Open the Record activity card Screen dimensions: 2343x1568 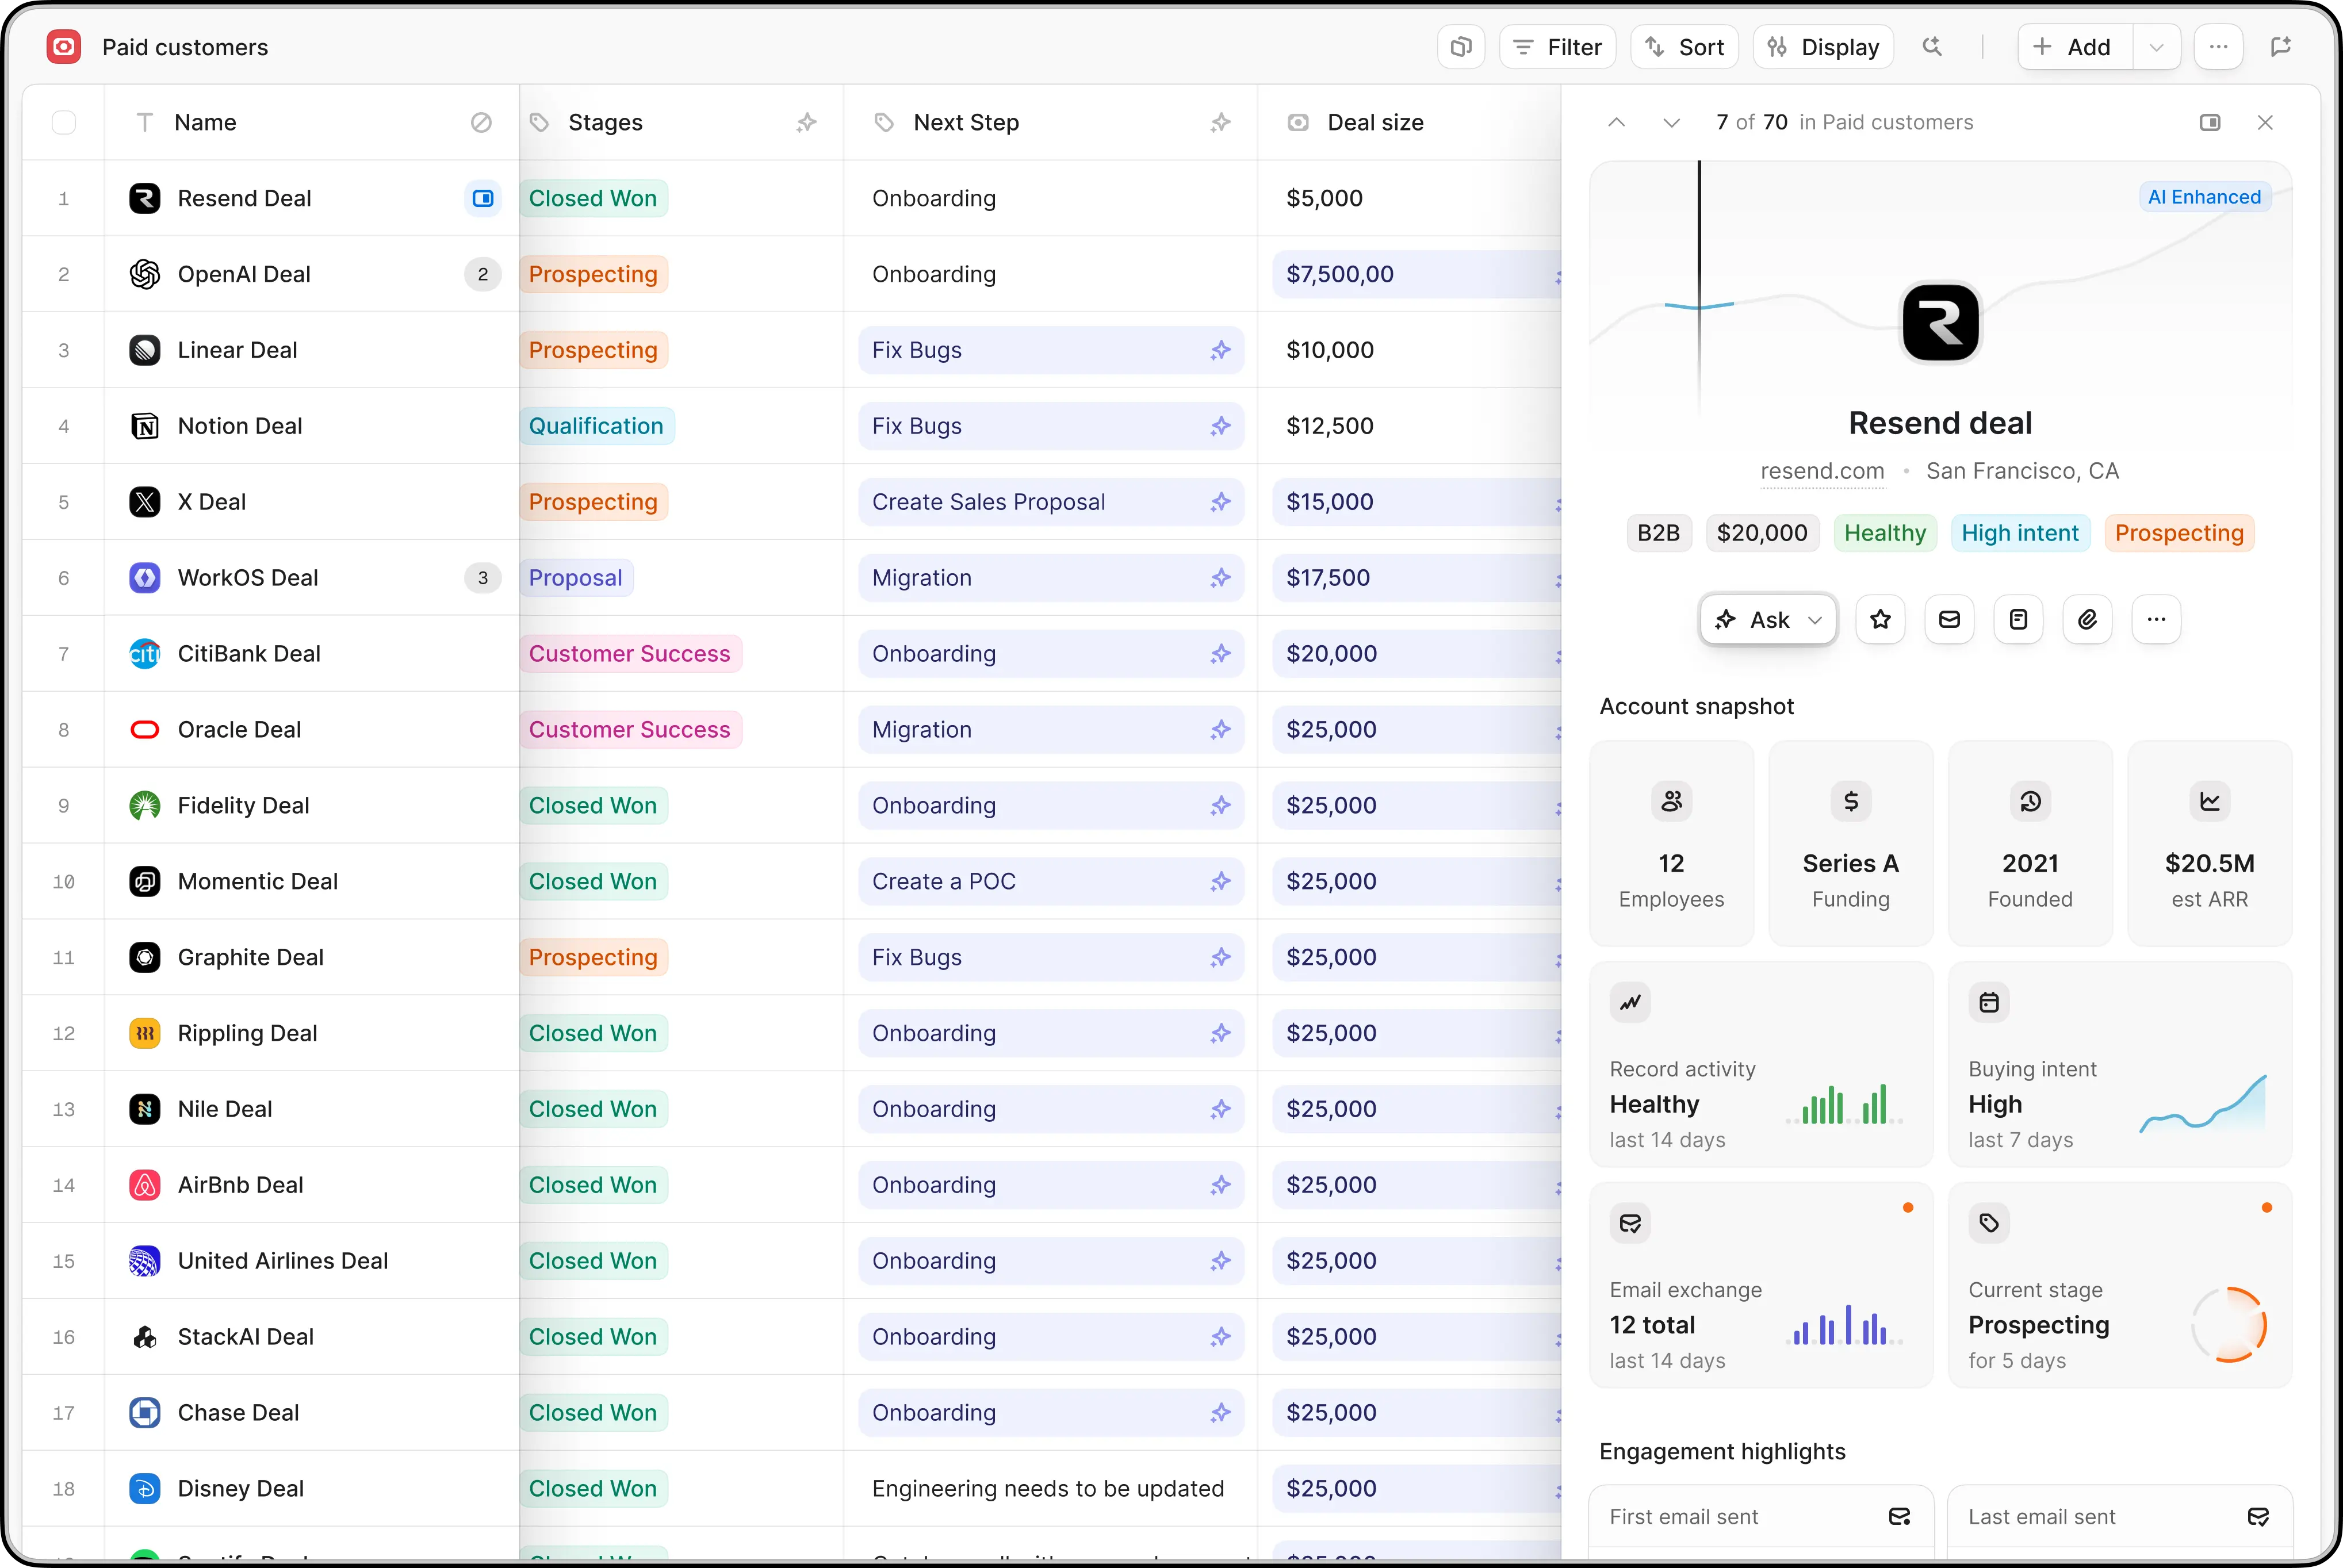pos(1761,1064)
